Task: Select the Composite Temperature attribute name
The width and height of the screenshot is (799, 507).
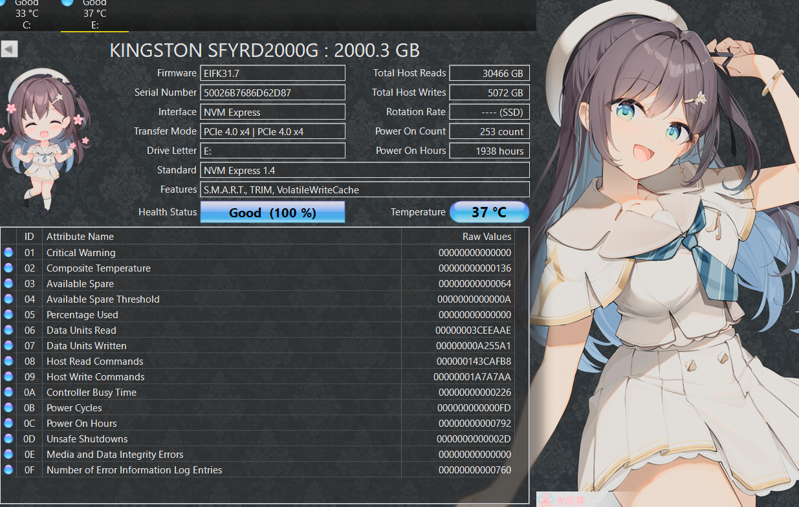Action: 98,268
